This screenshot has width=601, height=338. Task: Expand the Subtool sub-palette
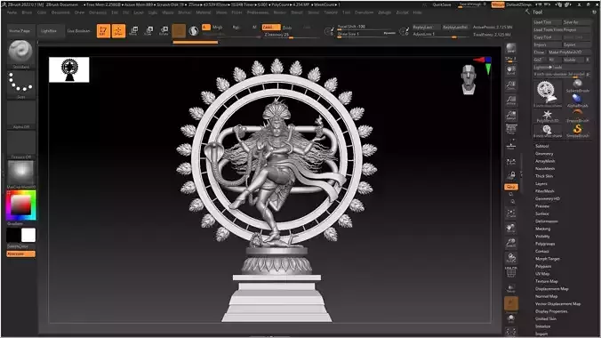coord(542,146)
